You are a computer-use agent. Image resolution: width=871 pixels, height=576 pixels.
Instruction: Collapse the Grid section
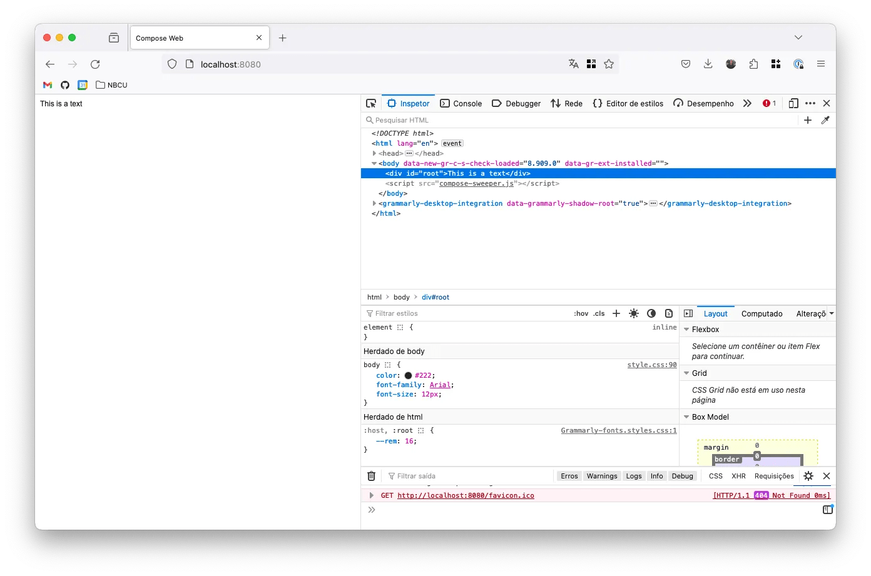pos(686,373)
